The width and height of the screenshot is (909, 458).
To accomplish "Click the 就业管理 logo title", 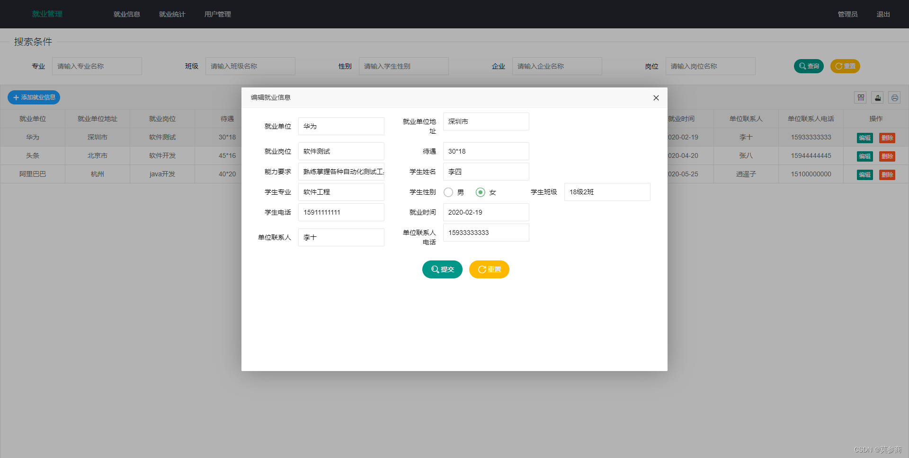I will [47, 14].
